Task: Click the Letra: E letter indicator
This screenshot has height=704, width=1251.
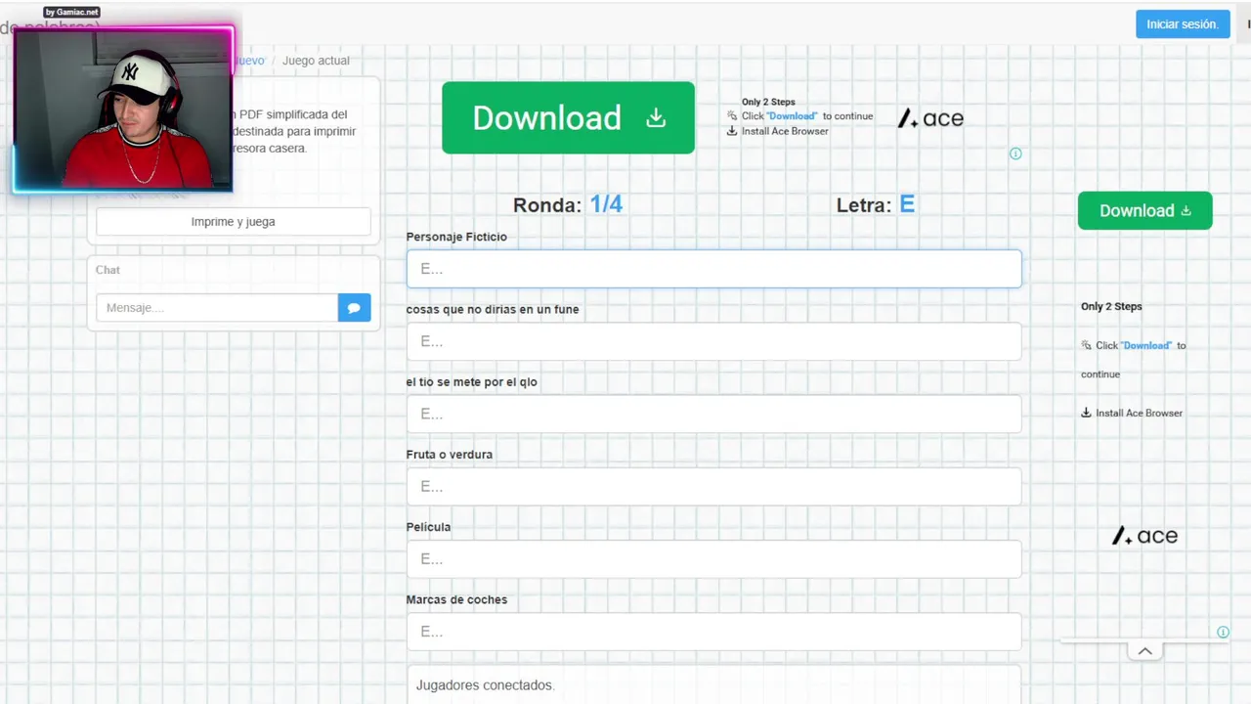Action: pyautogui.click(x=876, y=204)
